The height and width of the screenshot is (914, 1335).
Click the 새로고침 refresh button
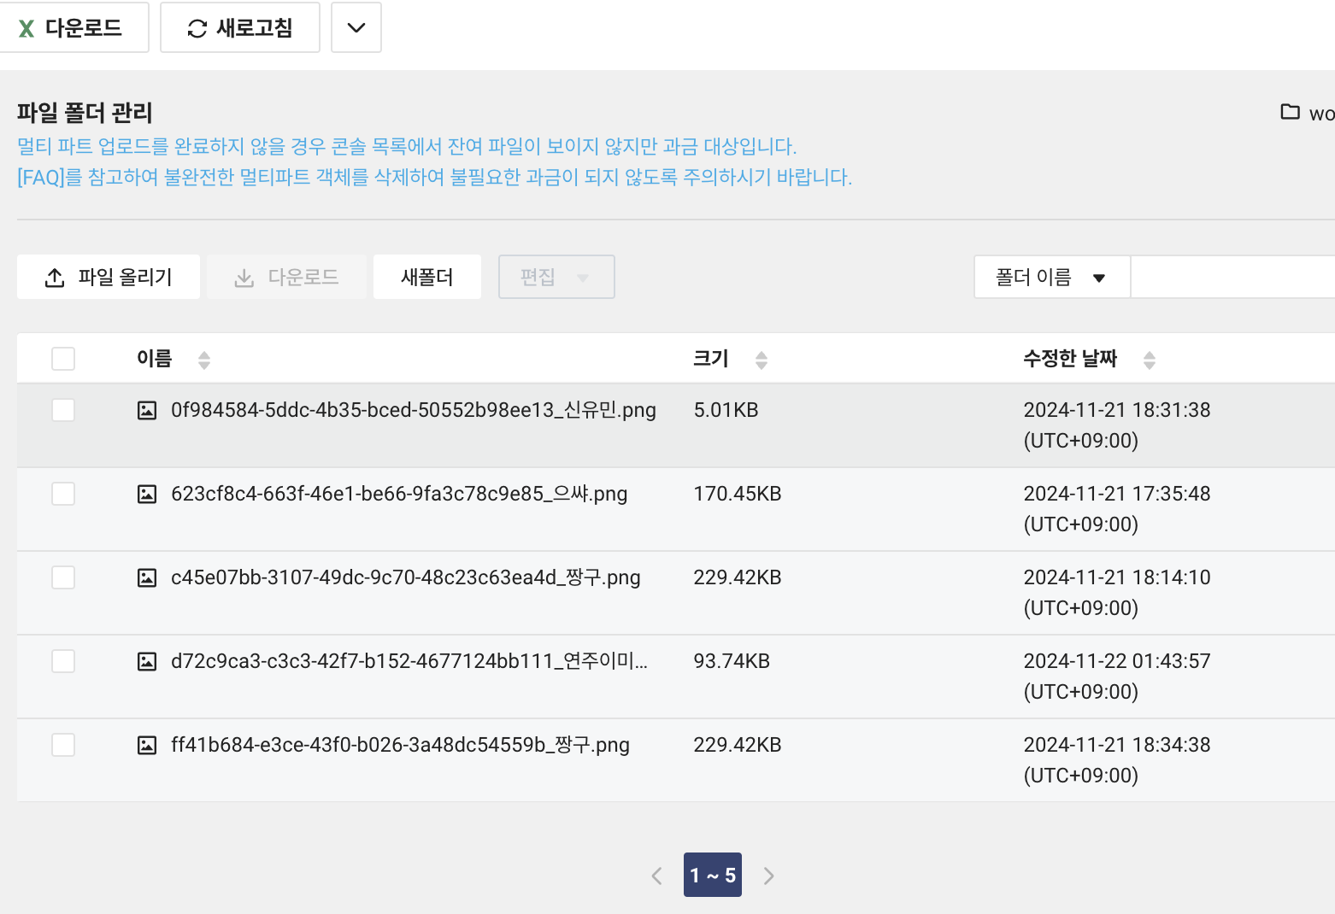point(240,27)
